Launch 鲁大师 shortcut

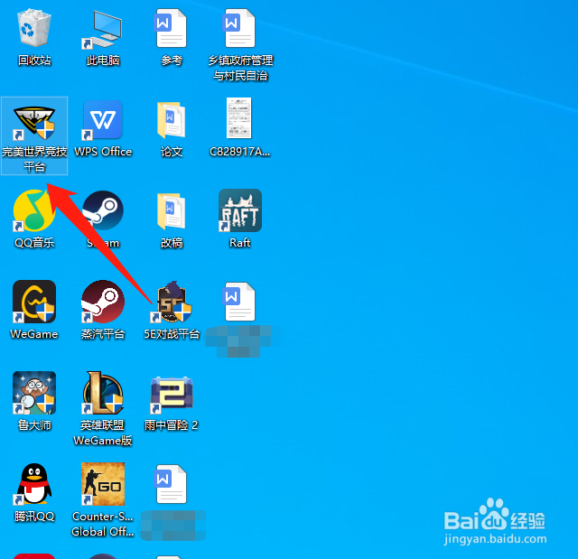[x=34, y=393]
